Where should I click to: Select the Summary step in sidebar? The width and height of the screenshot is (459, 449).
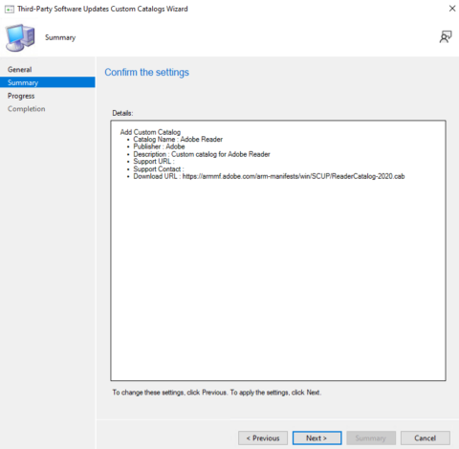pos(48,82)
